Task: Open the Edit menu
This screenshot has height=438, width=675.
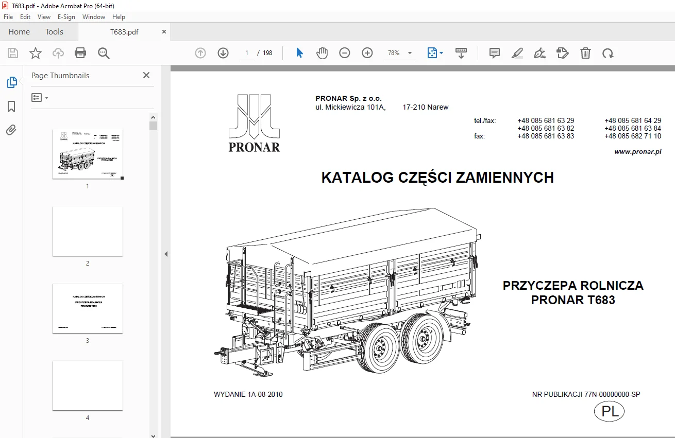Action: point(25,17)
